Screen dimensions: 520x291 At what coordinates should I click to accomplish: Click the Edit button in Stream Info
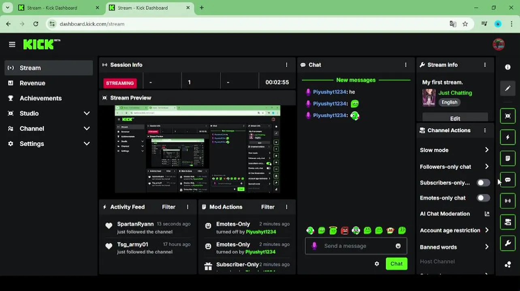coord(455,118)
